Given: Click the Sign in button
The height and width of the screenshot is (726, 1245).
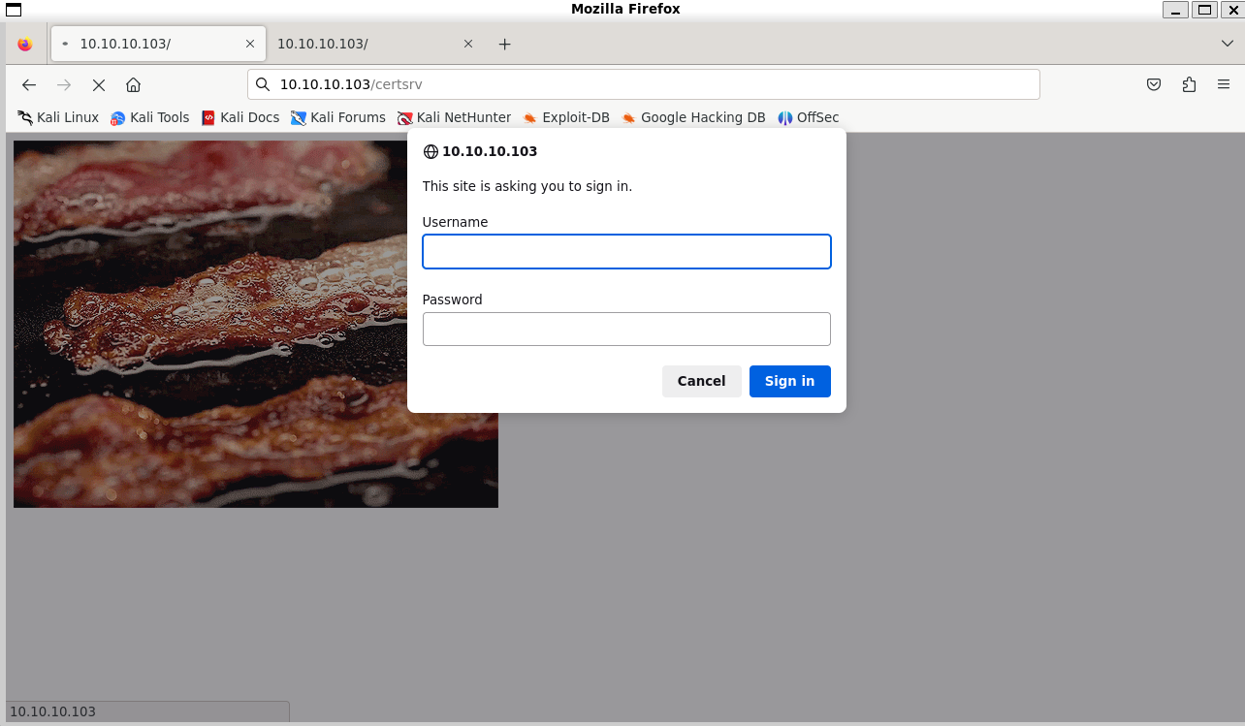Looking at the screenshot, I should 789,381.
